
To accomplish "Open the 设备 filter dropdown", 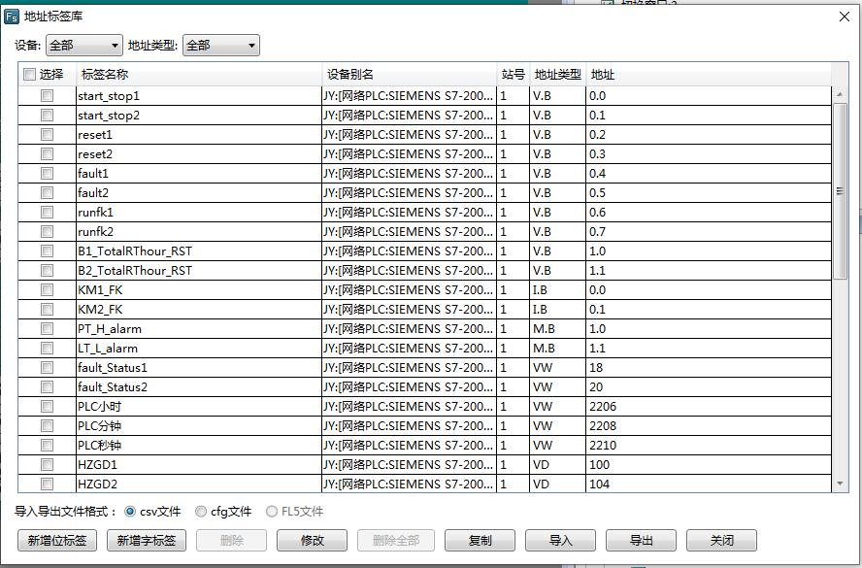I will click(83, 45).
